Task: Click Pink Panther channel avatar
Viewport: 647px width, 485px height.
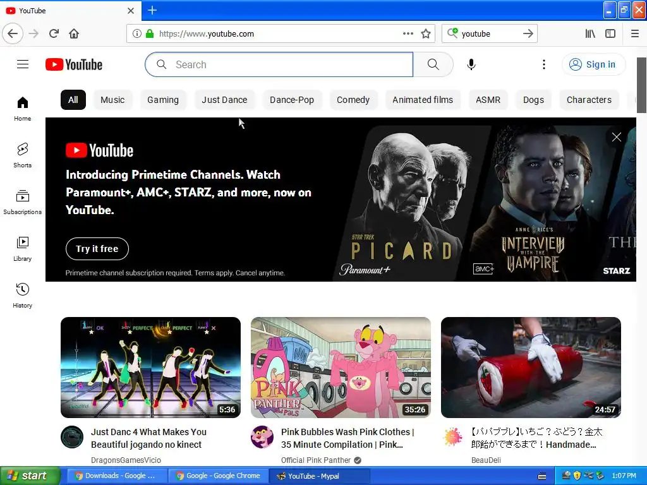Action: coord(262,437)
